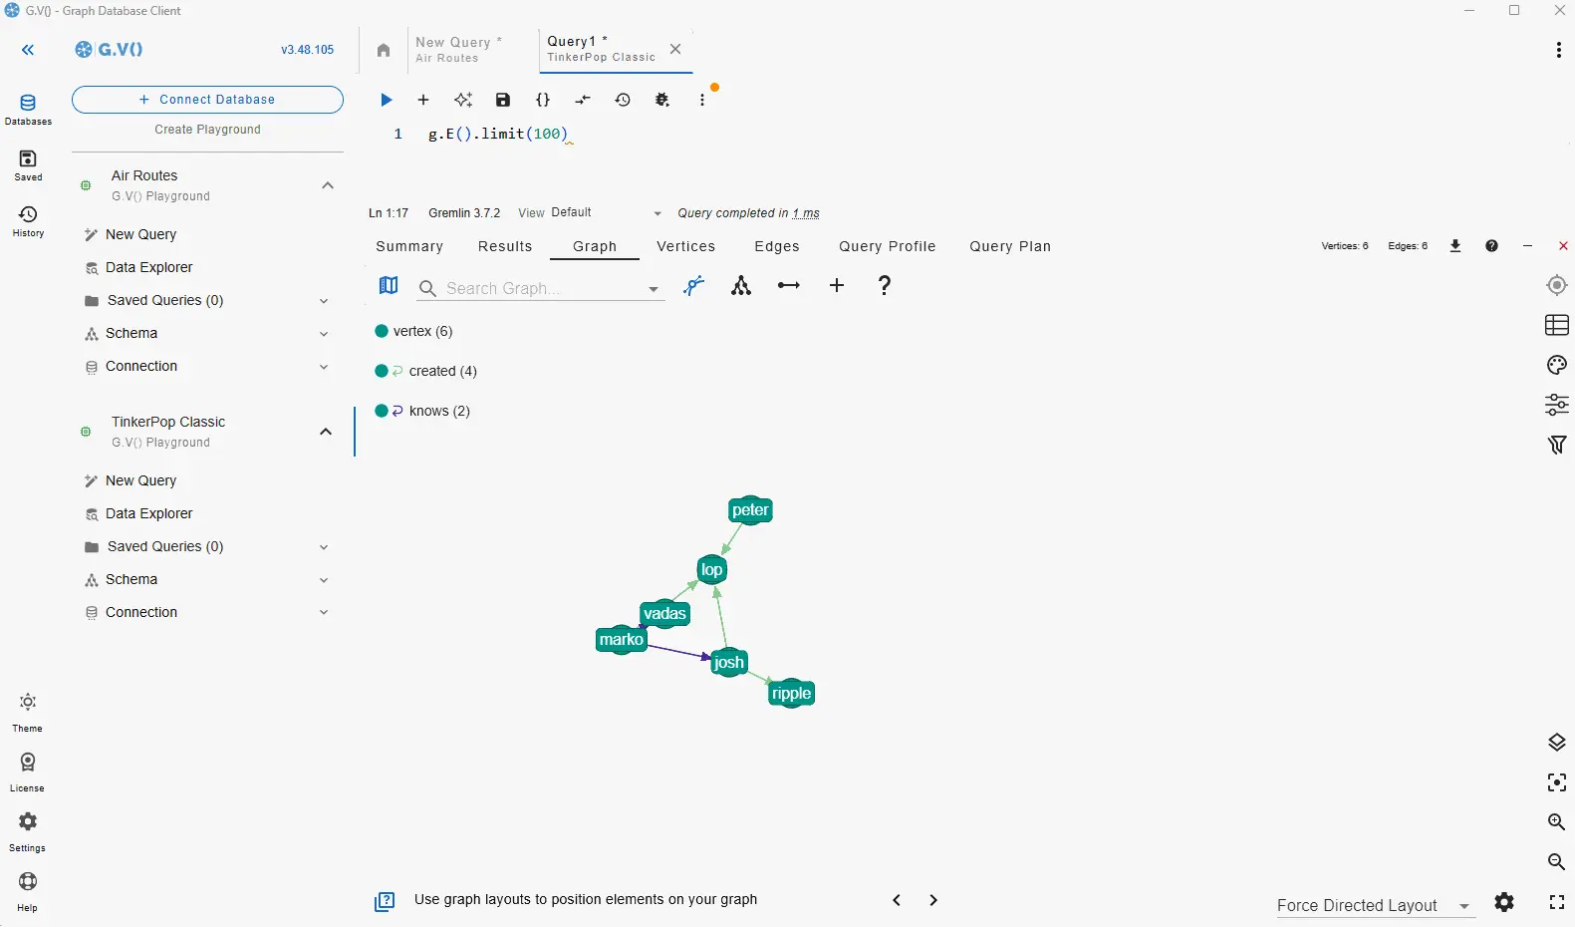Click the curly braces format icon
The image size is (1575, 927).
(543, 100)
